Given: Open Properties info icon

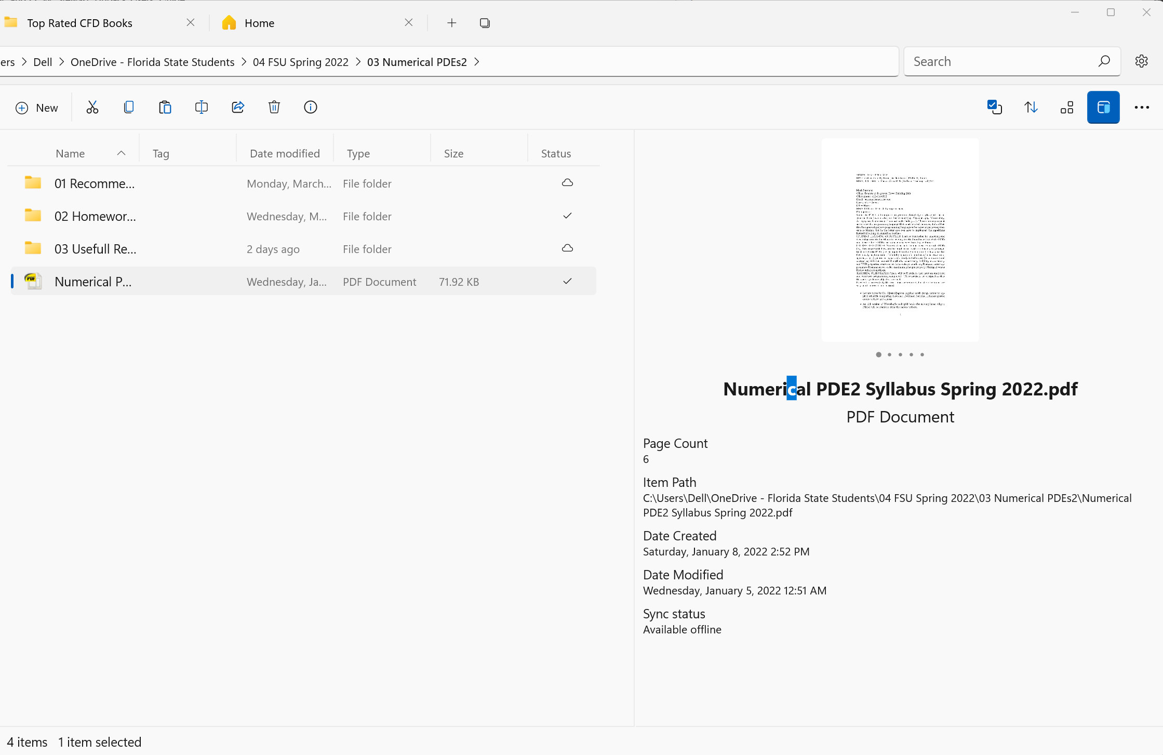Looking at the screenshot, I should click(x=311, y=108).
